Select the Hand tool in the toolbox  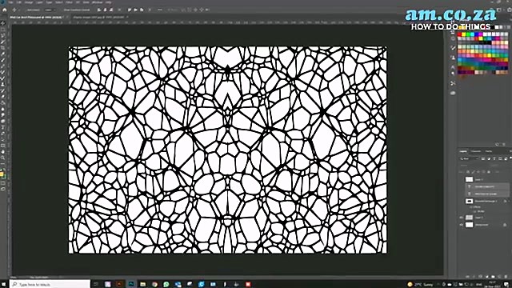3,151
